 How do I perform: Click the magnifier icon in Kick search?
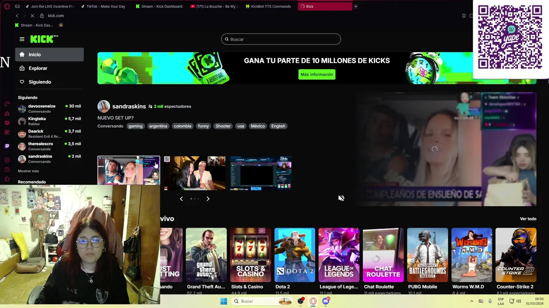(227, 39)
